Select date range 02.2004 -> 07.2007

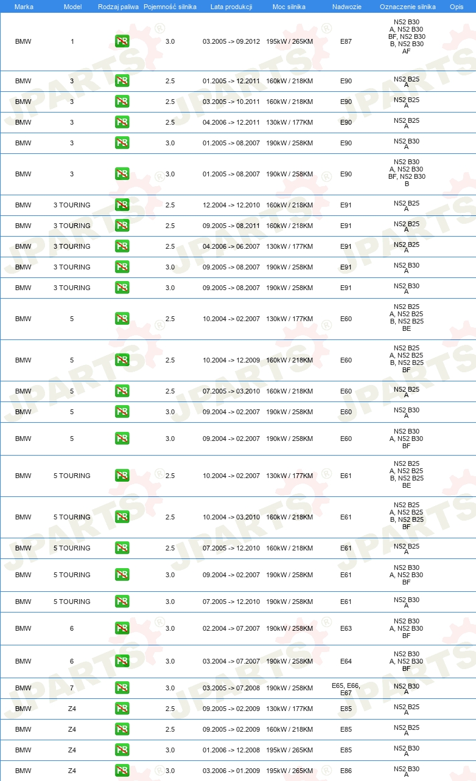[x=231, y=628]
